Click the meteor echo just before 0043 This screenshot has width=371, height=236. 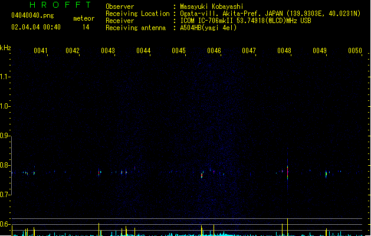(99, 172)
